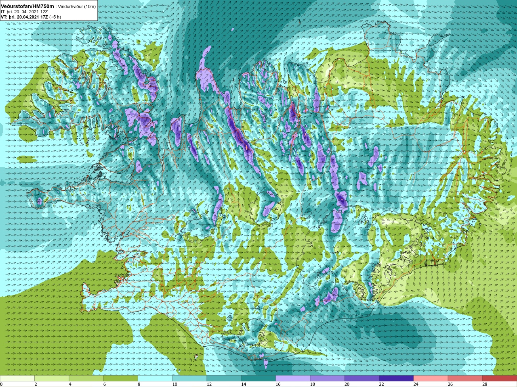Click the VT: þri. 20.04.2021 17Z (+5 h) line
Image resolution: width=517 pixels, height=387 pixels.
click(x=31, y=17)
